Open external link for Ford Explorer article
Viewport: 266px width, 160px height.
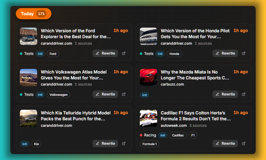(x=124, y=53)
